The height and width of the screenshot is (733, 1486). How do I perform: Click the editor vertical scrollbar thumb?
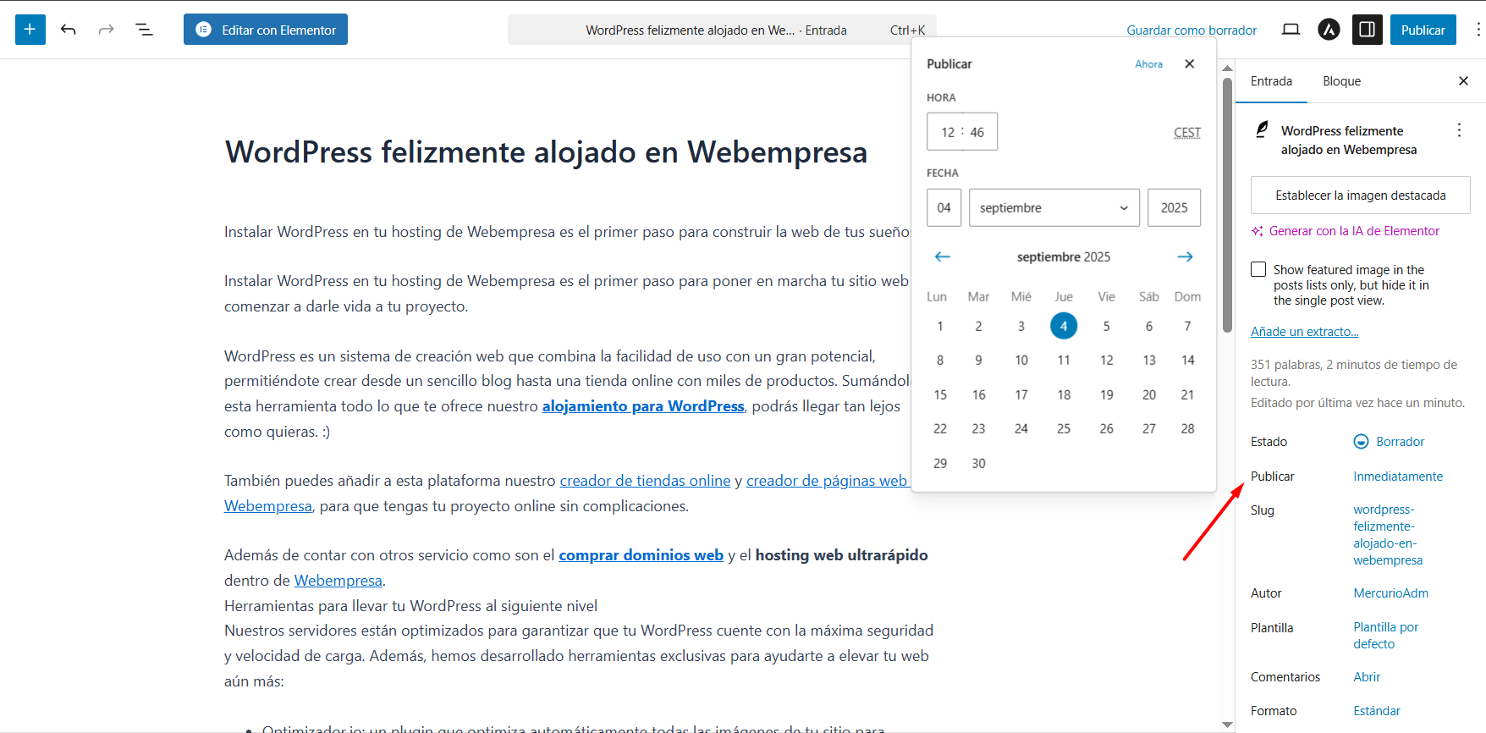click(1227, 205)
